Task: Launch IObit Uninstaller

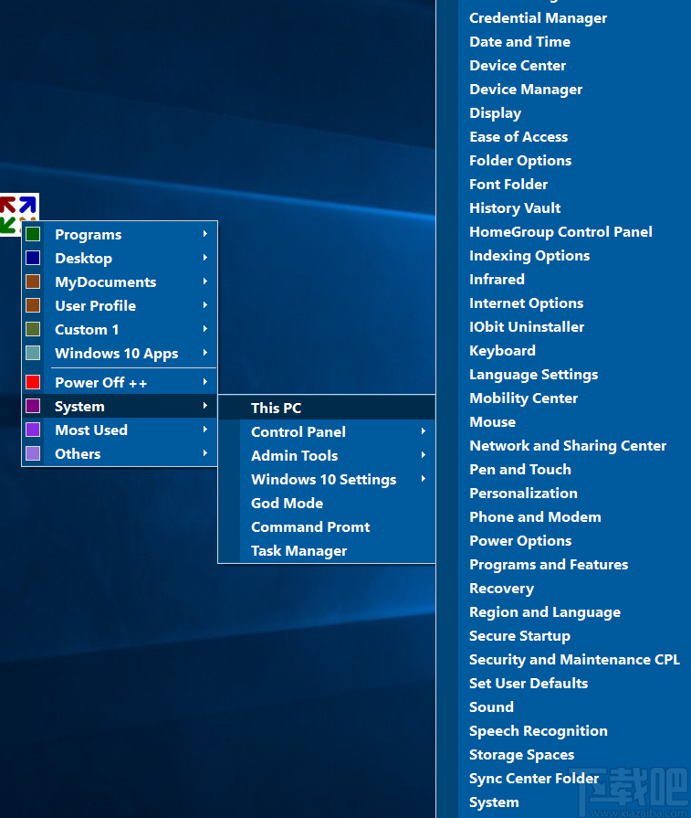Action: [527, 326]
